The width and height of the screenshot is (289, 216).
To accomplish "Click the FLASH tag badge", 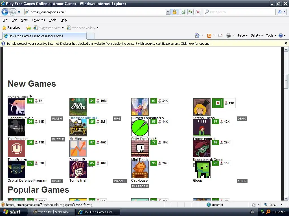I will tap(57, 118).
